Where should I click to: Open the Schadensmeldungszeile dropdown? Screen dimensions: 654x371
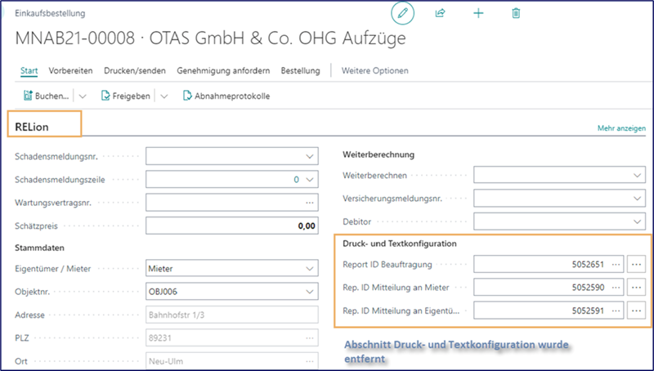pos(310,179)
